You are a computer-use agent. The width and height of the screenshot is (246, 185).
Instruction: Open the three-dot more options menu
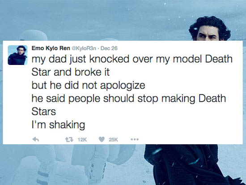[135, 139]
